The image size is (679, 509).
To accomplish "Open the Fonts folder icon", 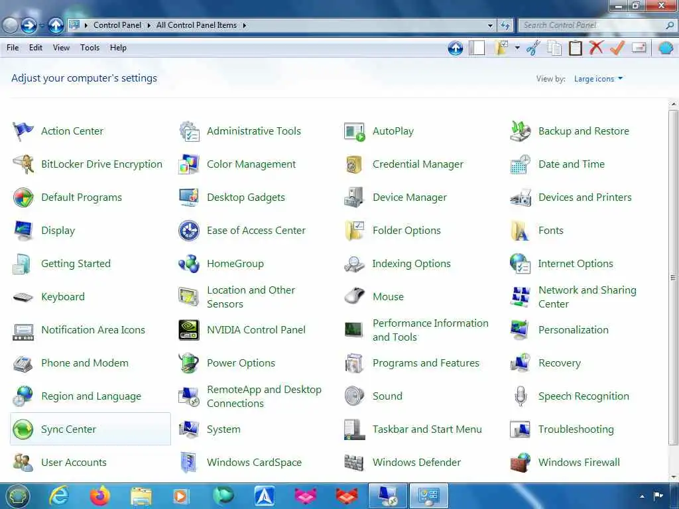I will tap(520, 231).
